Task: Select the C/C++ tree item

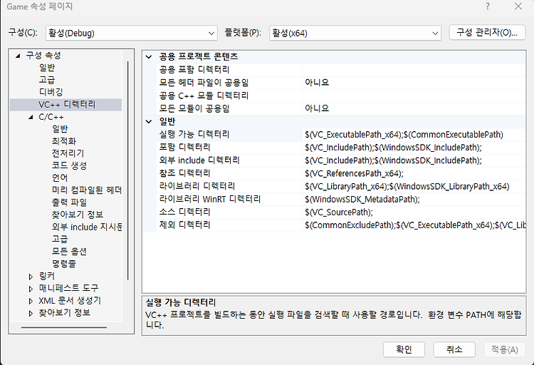Action: pyautogui.click(x=51, y=117)
